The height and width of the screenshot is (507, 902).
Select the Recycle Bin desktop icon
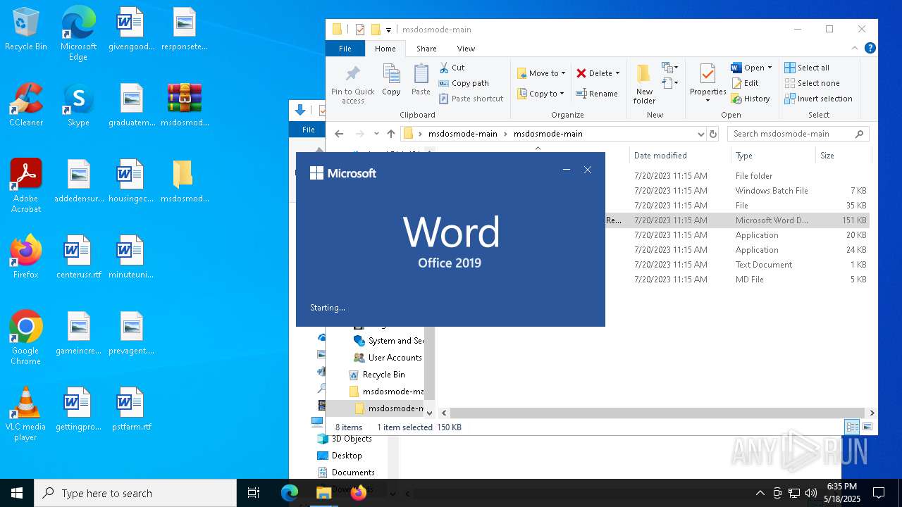tap(26, 30)
